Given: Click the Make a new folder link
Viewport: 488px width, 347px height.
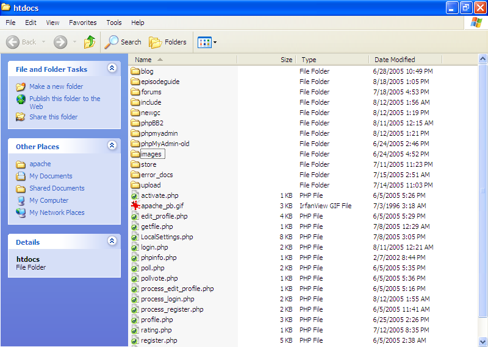Looking at the screenshot, I should (56, 86).
